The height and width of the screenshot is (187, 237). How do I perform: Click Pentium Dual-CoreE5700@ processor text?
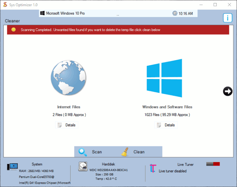(x=36, y=177)
